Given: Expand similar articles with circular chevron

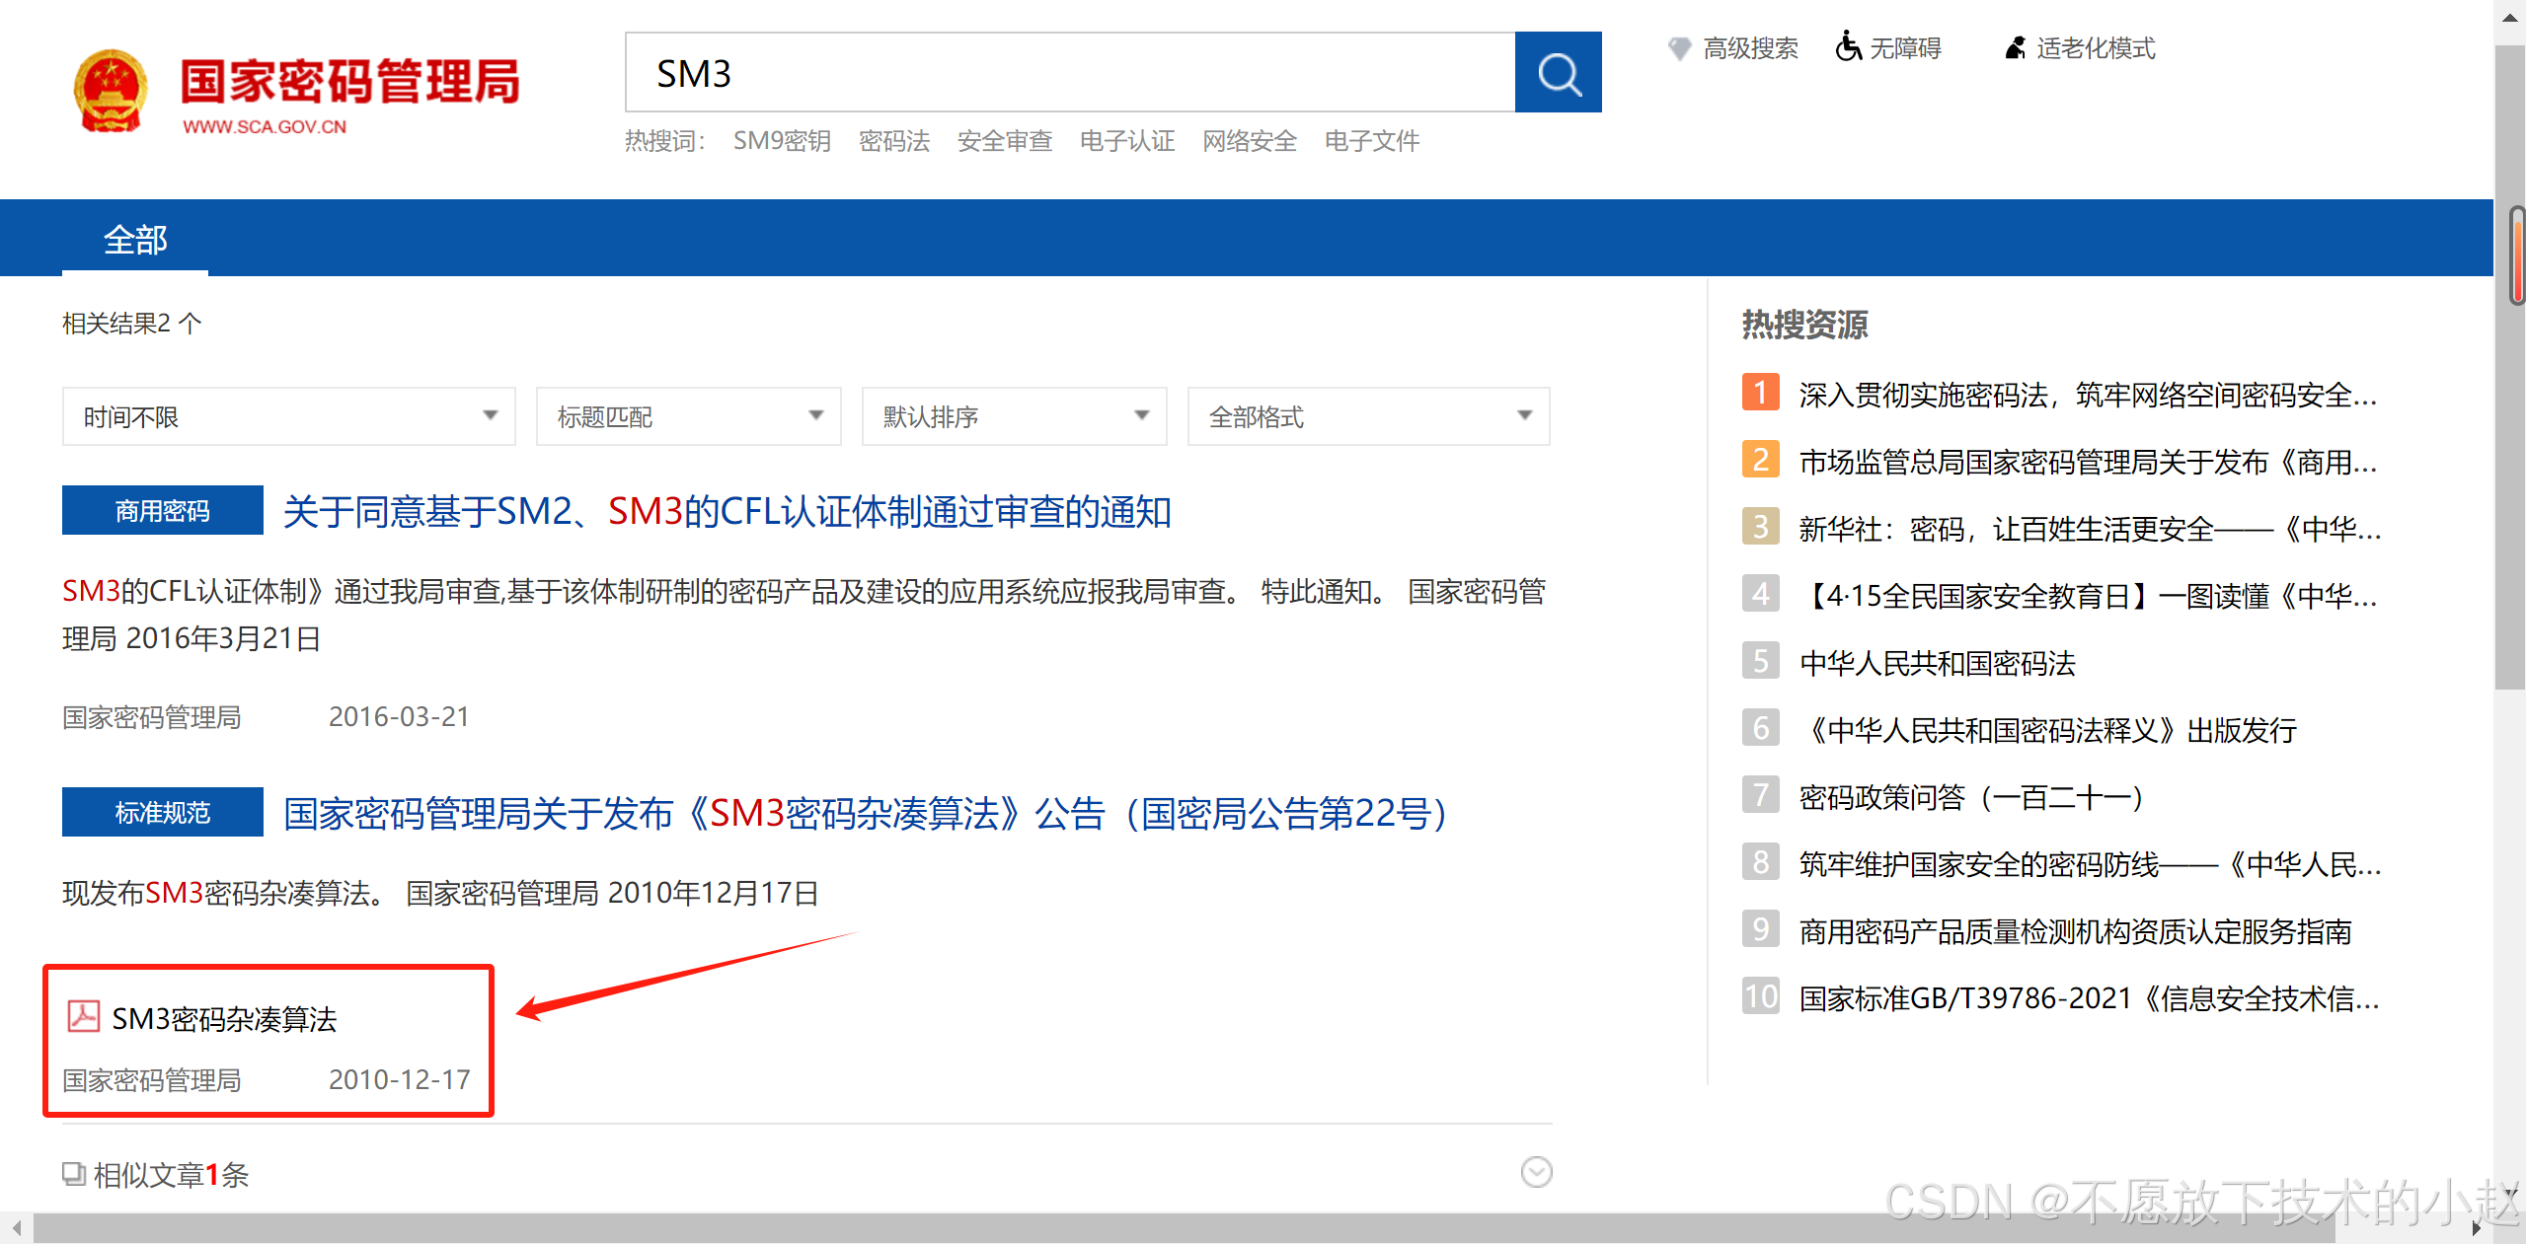Looking at the screenshot, I should tap(1535, 1172).
